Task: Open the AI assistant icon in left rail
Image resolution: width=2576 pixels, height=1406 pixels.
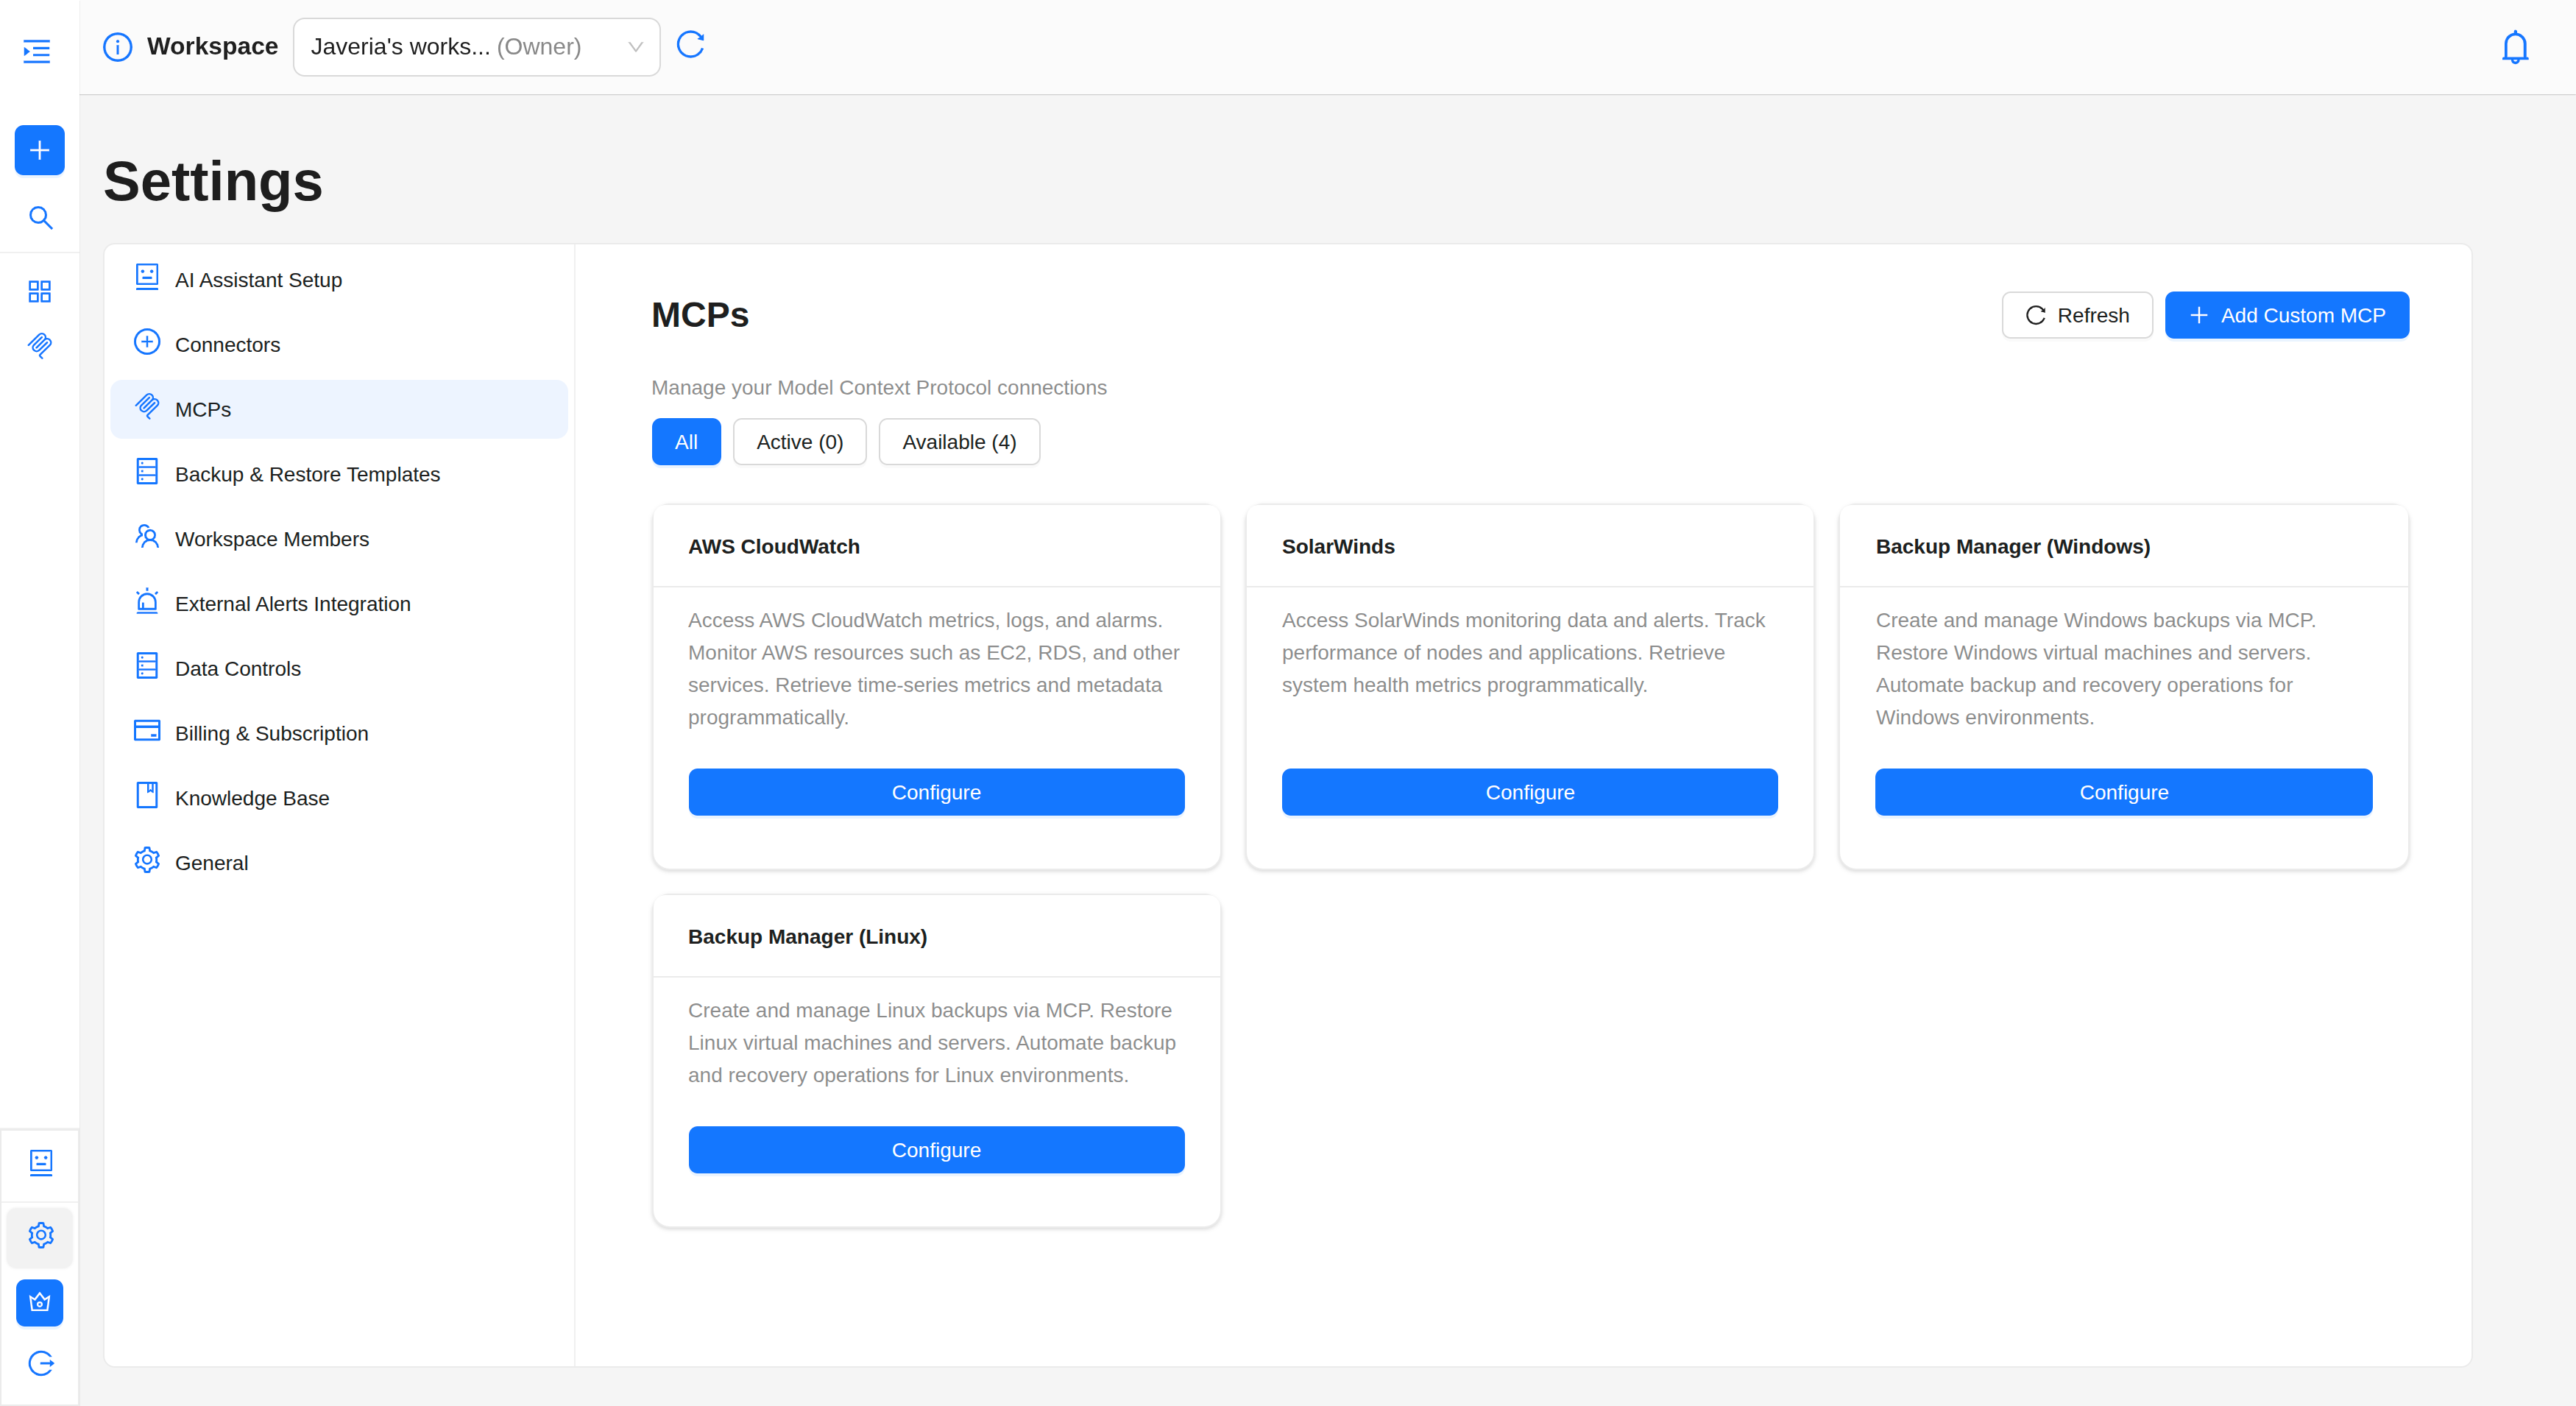Action: click(x=40, y=1162)
